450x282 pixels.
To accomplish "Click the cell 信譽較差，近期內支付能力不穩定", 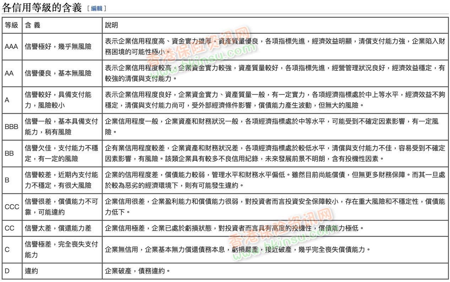I will 62,180.
